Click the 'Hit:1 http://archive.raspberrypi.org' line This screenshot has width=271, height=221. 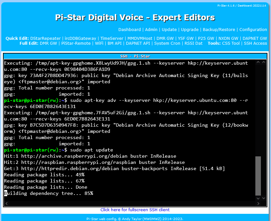(x=90, y=156)
